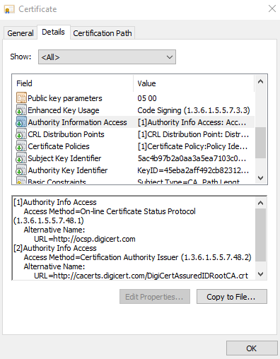This screenshot has width=280, height=359.
Task: Click the Authority Key Identifier extension icon
Action: (21, 170)
